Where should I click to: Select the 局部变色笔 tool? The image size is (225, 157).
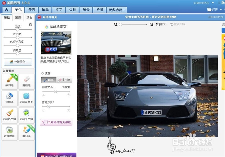pos(26,115)
